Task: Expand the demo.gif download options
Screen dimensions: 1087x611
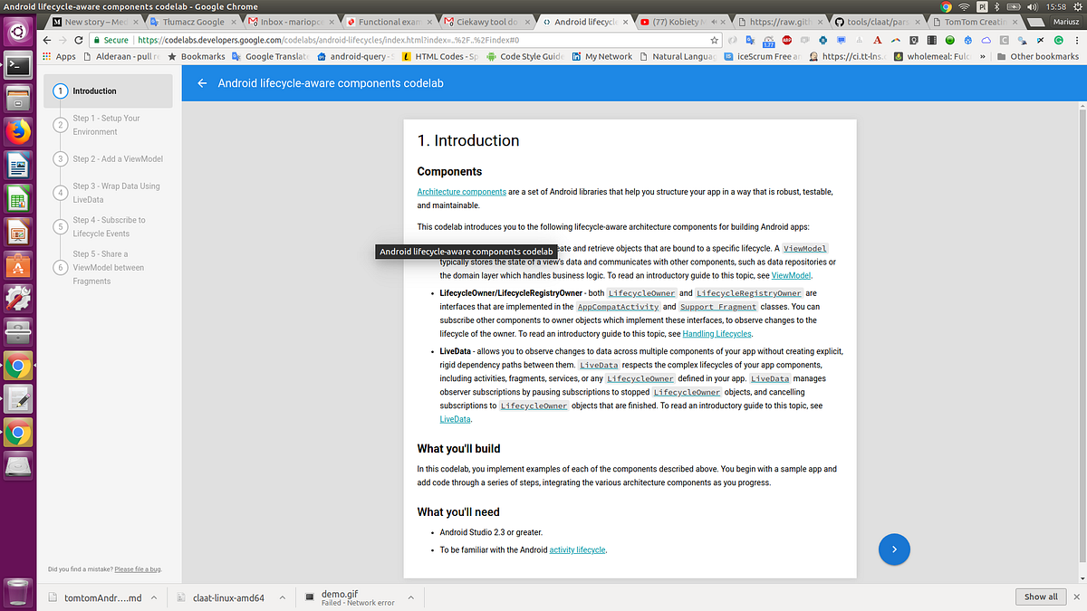Action: [x=410, y=597]
